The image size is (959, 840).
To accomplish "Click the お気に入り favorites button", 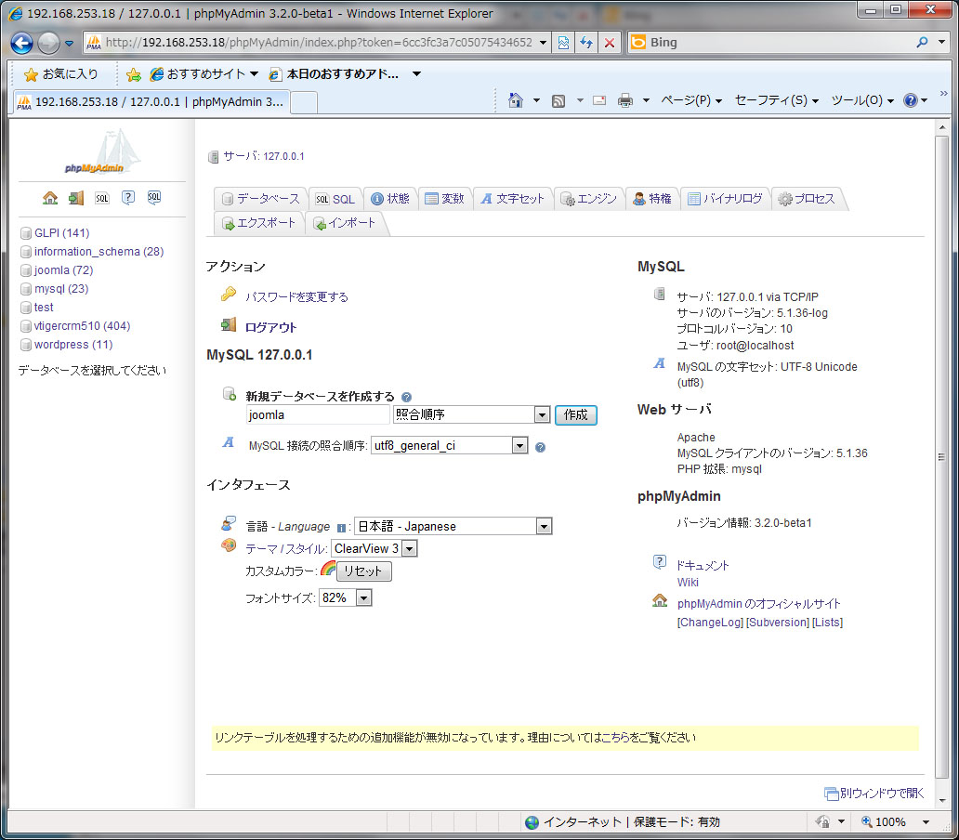I will pos(60,74).
